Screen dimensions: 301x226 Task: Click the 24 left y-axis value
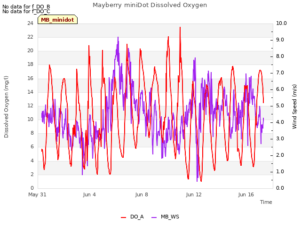[x=30, y=23]
